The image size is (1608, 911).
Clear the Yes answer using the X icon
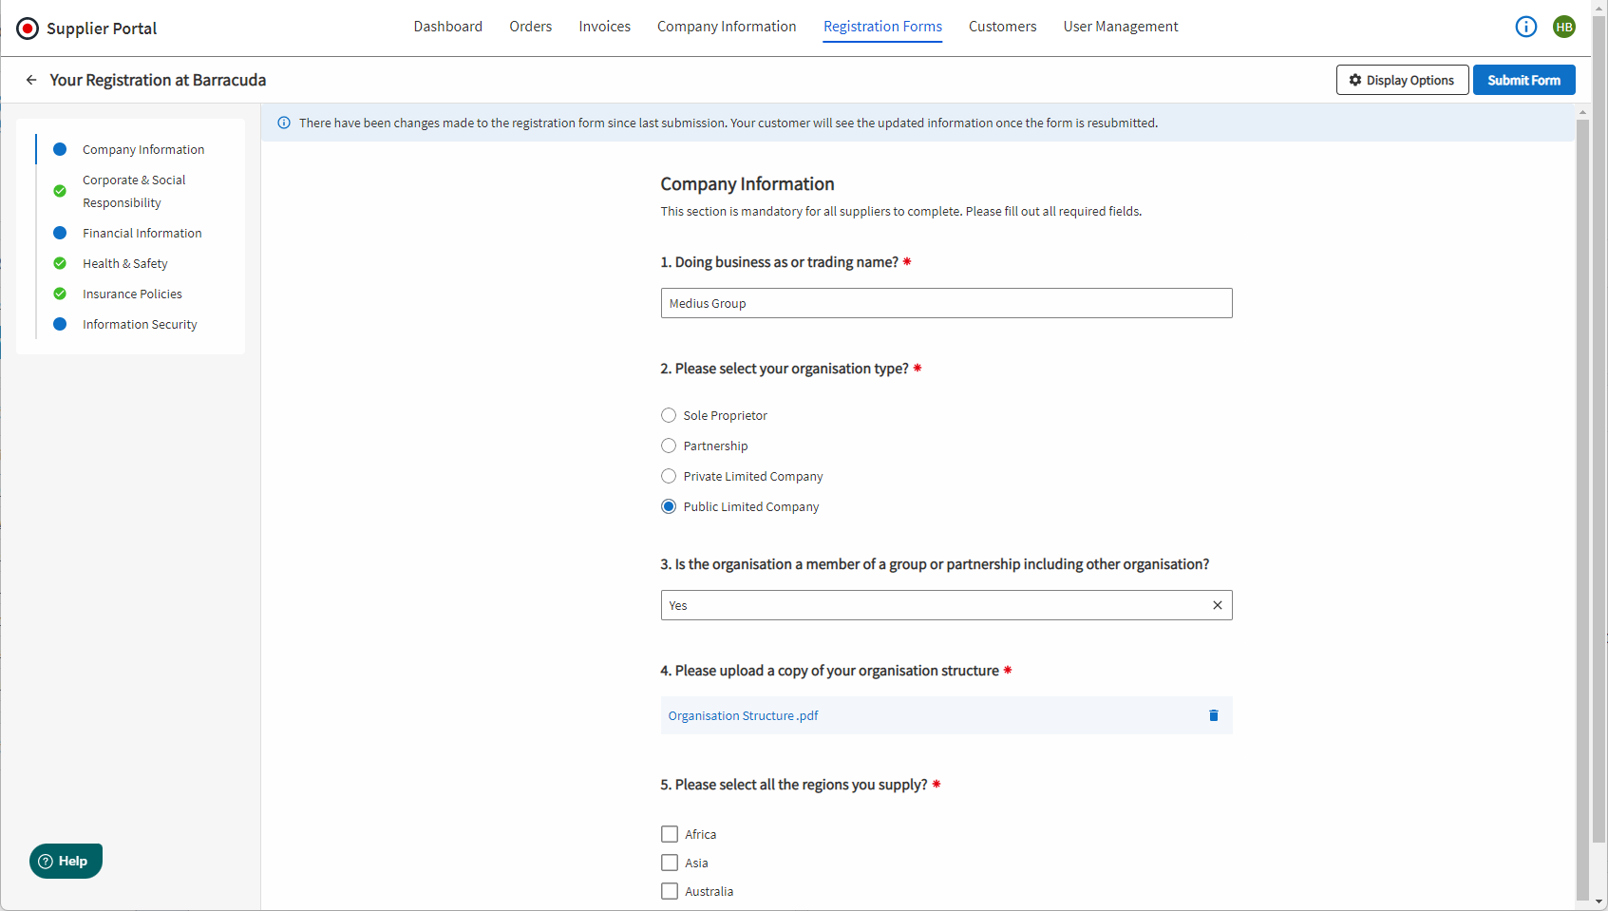(x=1217, y=605)
